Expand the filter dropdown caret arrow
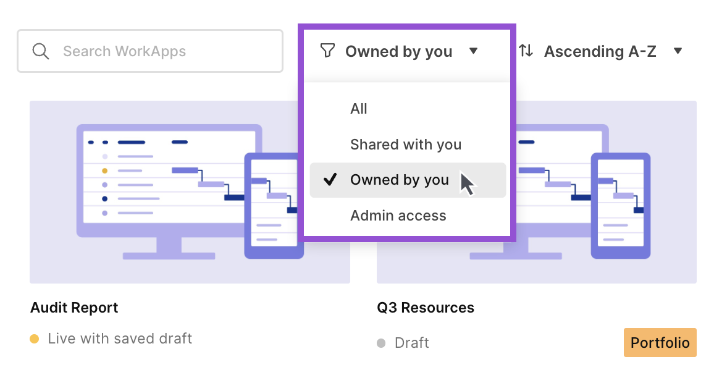Screen dimensions: 714x383 point(474,52)
